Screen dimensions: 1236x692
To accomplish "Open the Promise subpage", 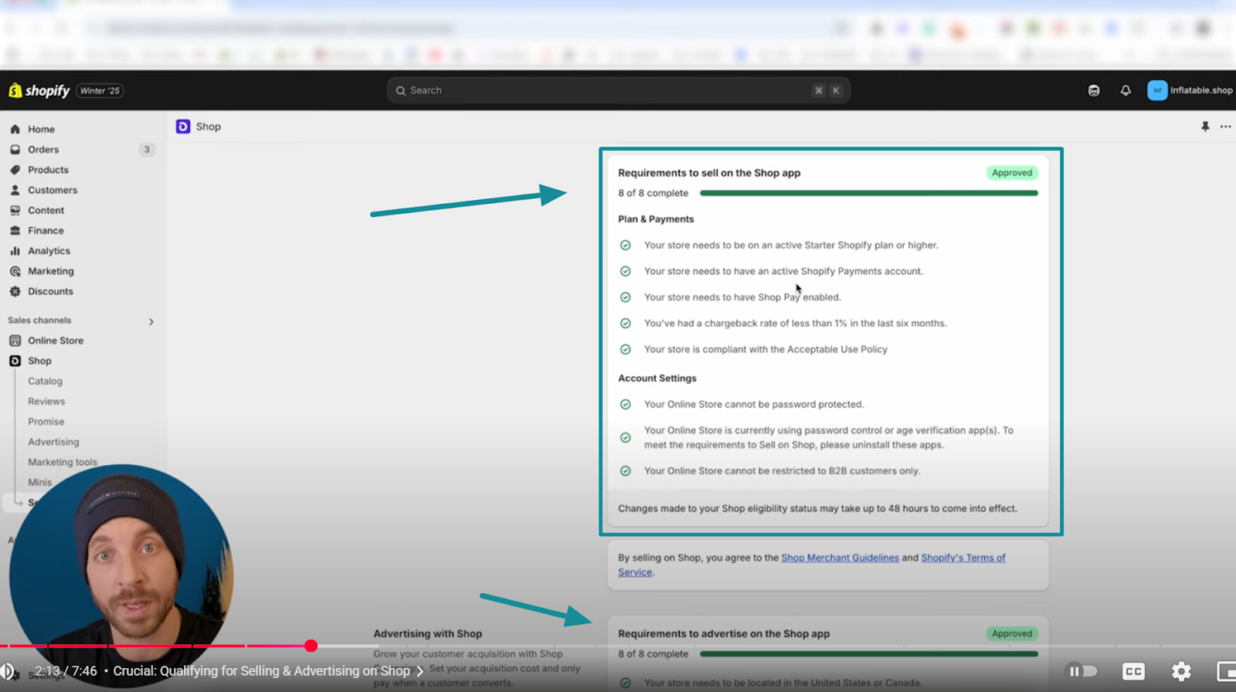I will point(46,421).
